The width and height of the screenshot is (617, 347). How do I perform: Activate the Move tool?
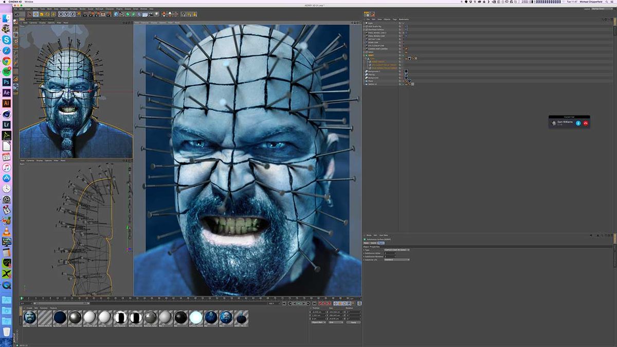click(35, 14)
